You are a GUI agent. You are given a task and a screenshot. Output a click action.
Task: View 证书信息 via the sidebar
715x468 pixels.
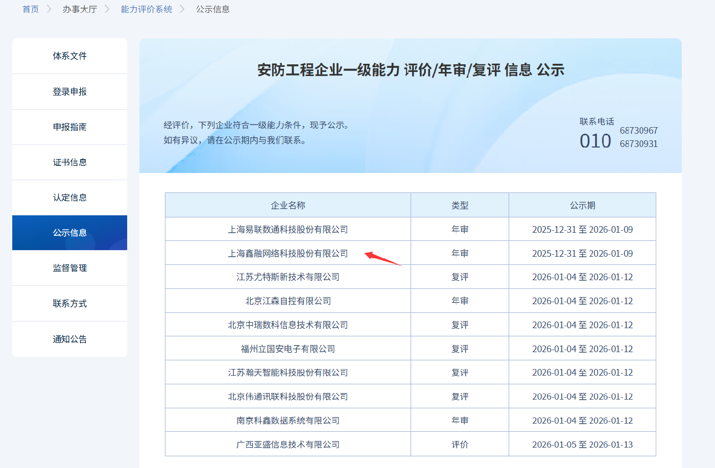click(69, 162)
